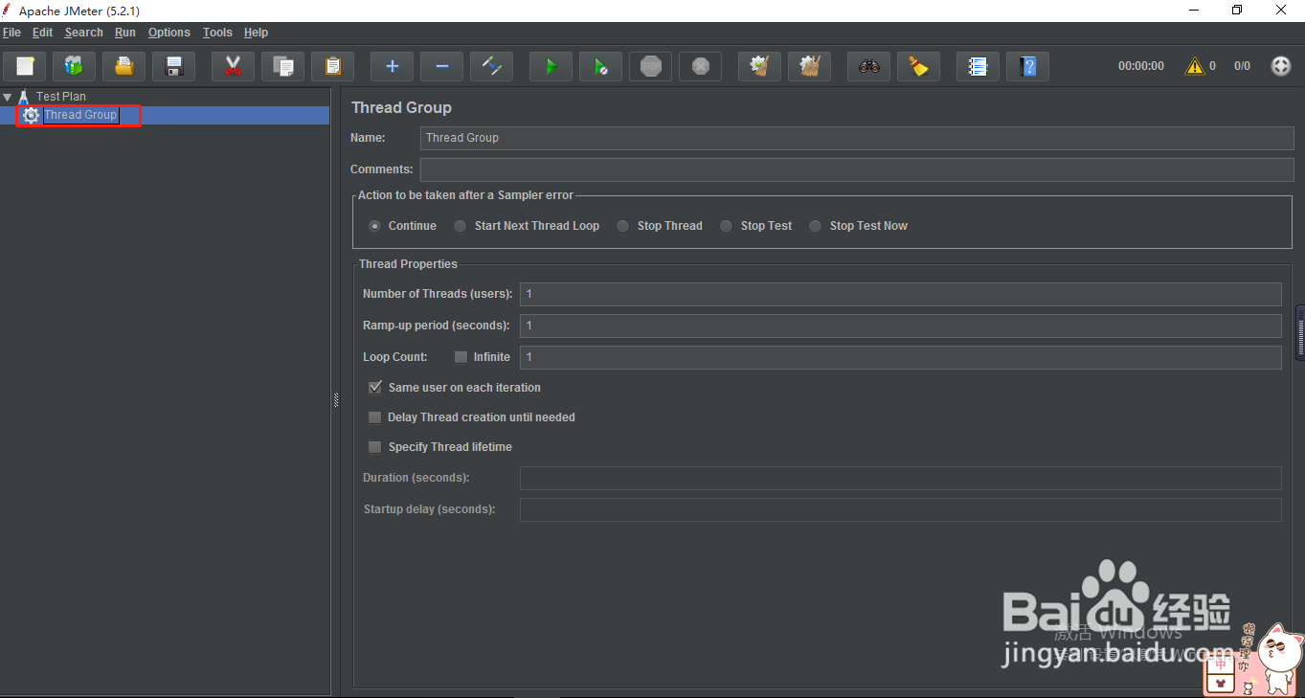Open the Help menu
Image resolution: width=1305 pixels, height=698 pixels.
256,33
